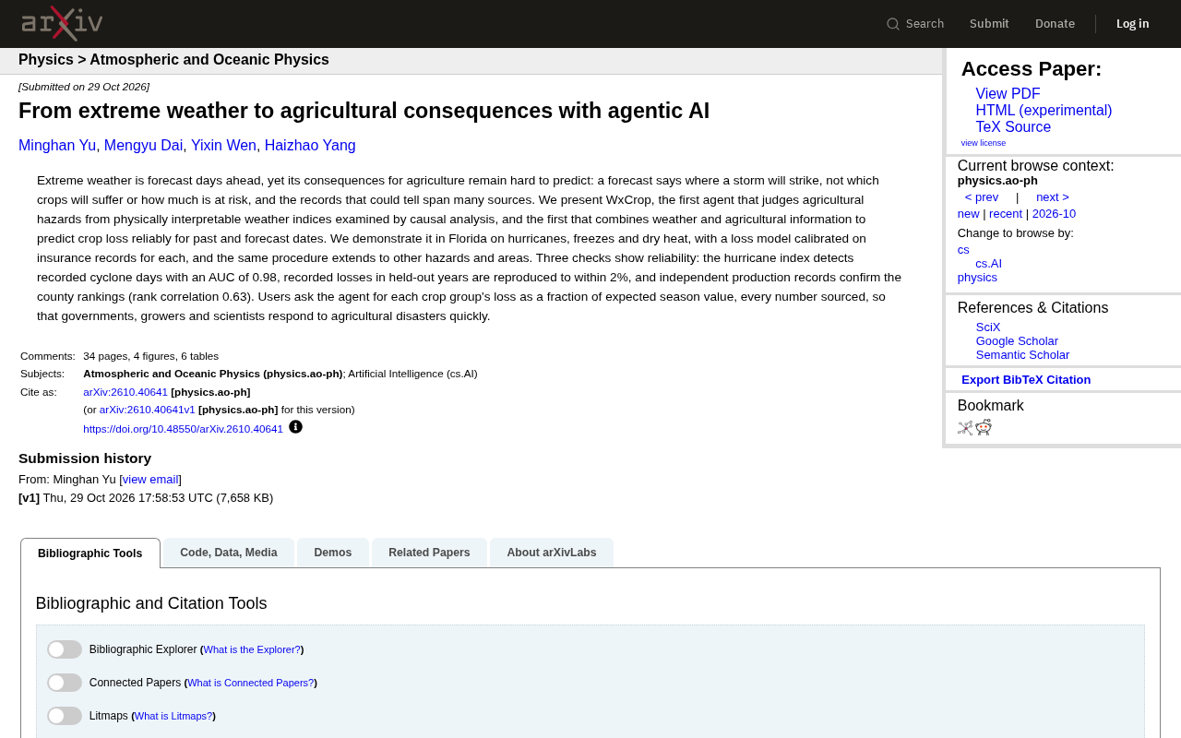Click the arXiv:2610.40641 cite link
This screenshot has width=1181, height=738.
pos(125,392)
